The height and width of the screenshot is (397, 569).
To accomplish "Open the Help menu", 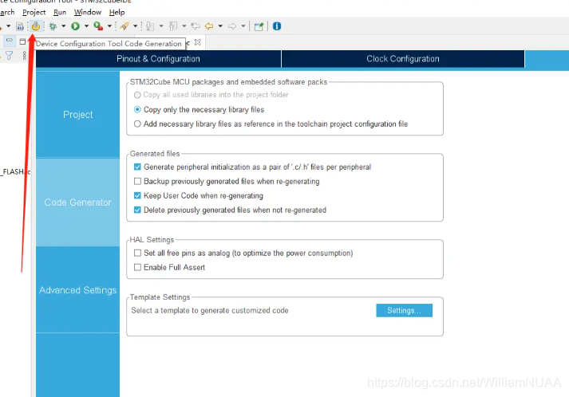I will (117, 12).
